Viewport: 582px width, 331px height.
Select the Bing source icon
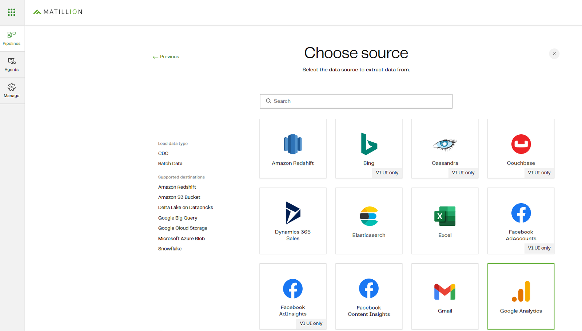(369, 144)
